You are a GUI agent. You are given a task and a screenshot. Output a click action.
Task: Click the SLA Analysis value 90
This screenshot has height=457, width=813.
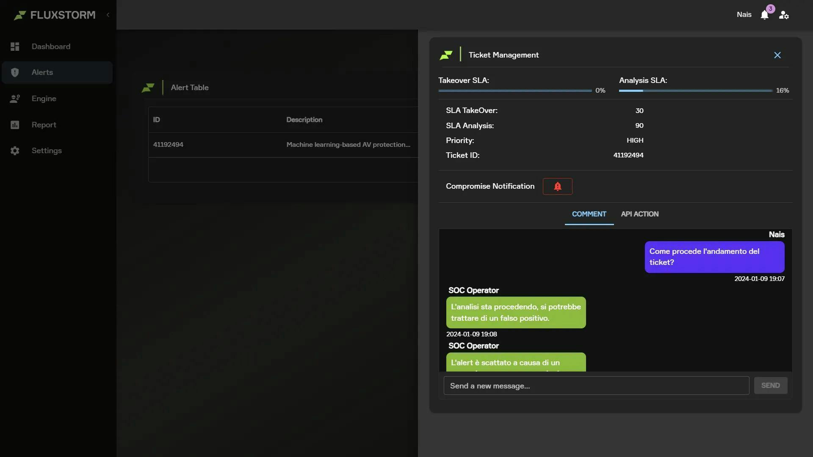pyautogui.click(x=639, y=126)
